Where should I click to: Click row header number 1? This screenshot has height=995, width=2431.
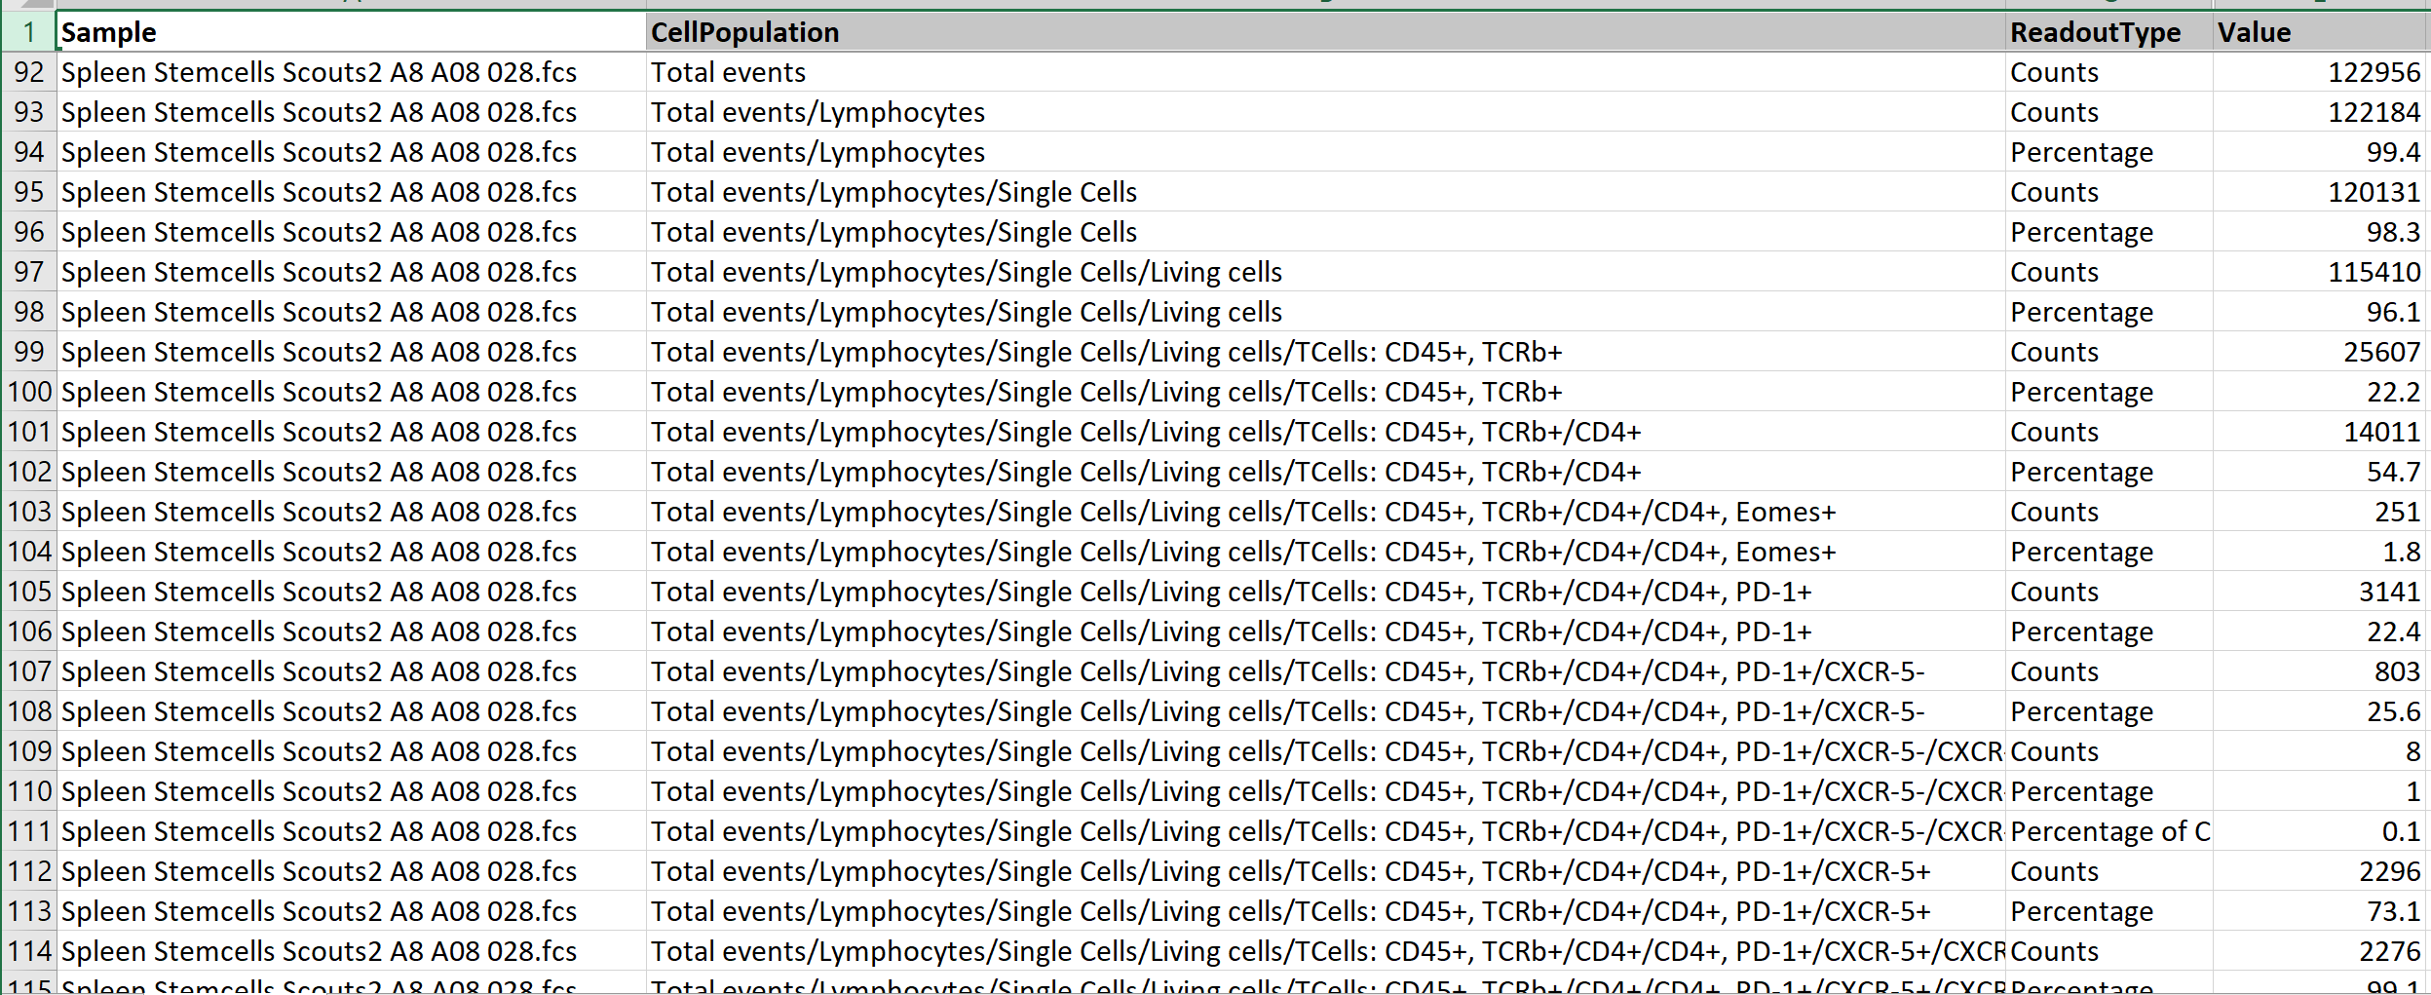tap(29, 32)
